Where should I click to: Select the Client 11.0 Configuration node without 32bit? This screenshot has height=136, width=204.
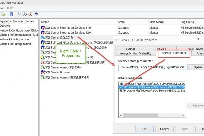point(15,44)
